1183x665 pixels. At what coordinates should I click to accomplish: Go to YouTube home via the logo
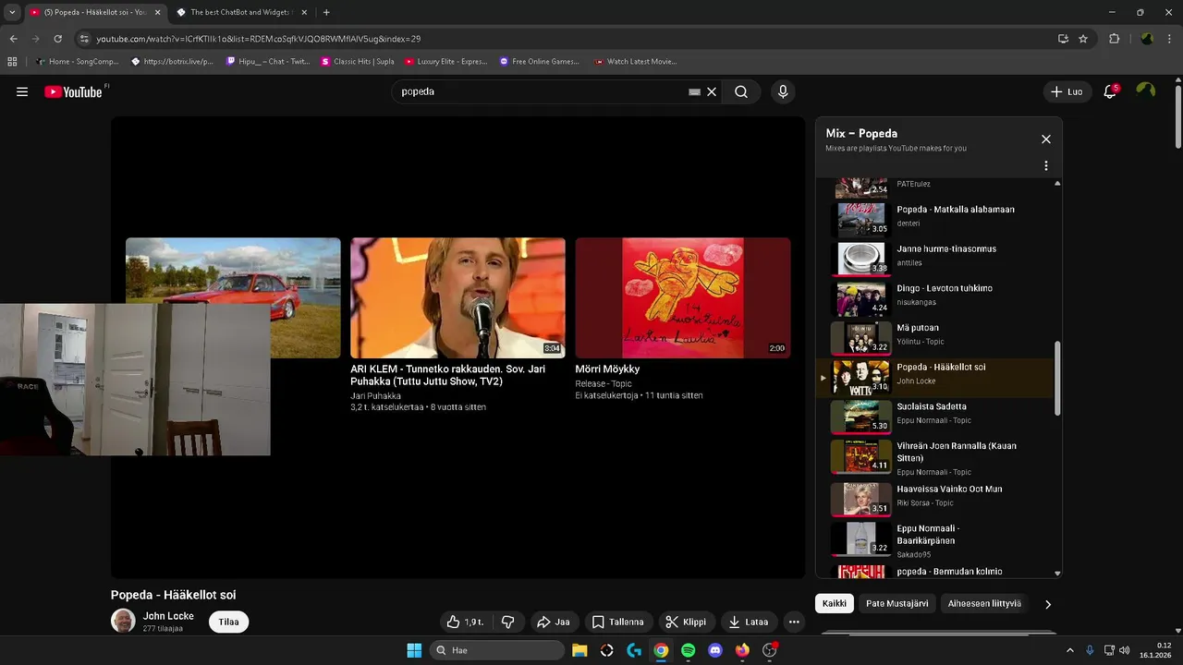point(73,91)
